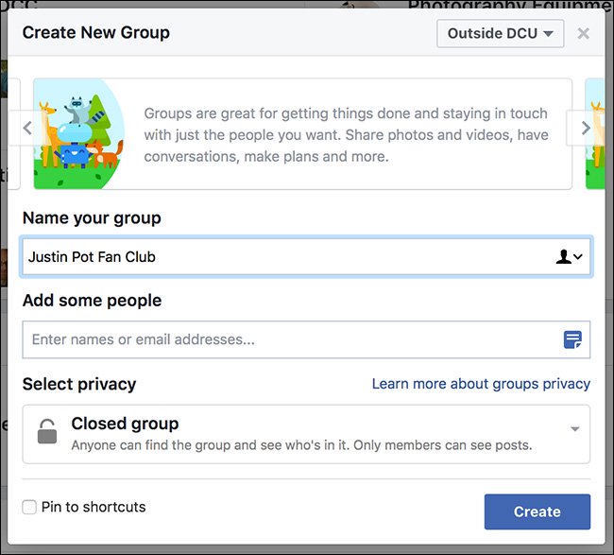Focus the Enter names or email addresses field
The image size is (614, 555).
tap(283, 339)
